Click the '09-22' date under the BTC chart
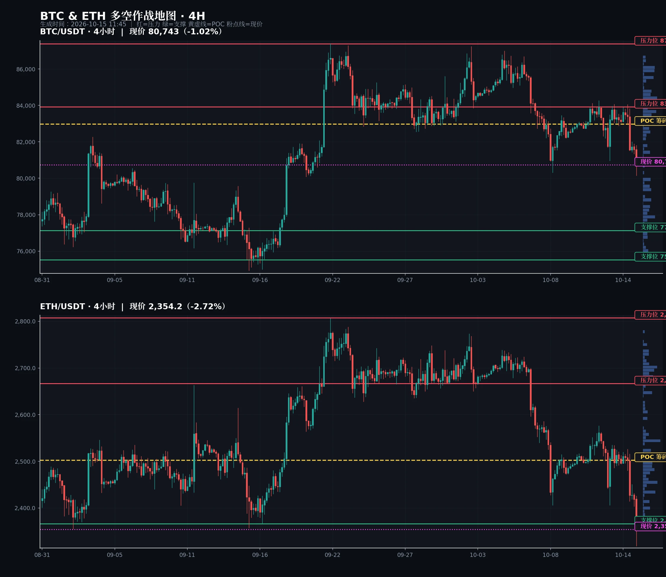This screenshot has width=666, height=577. [332, 280]
